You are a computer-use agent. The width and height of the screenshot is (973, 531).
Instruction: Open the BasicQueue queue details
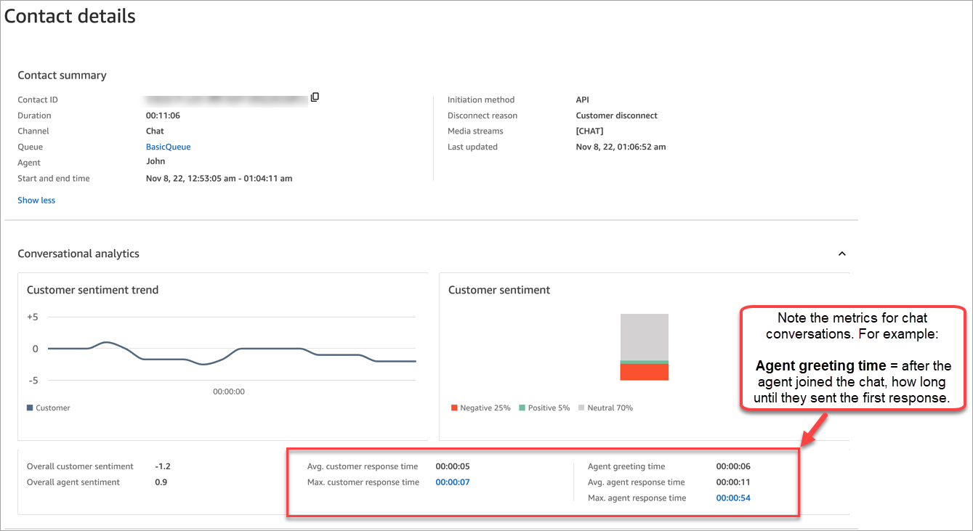pos(168,146)
